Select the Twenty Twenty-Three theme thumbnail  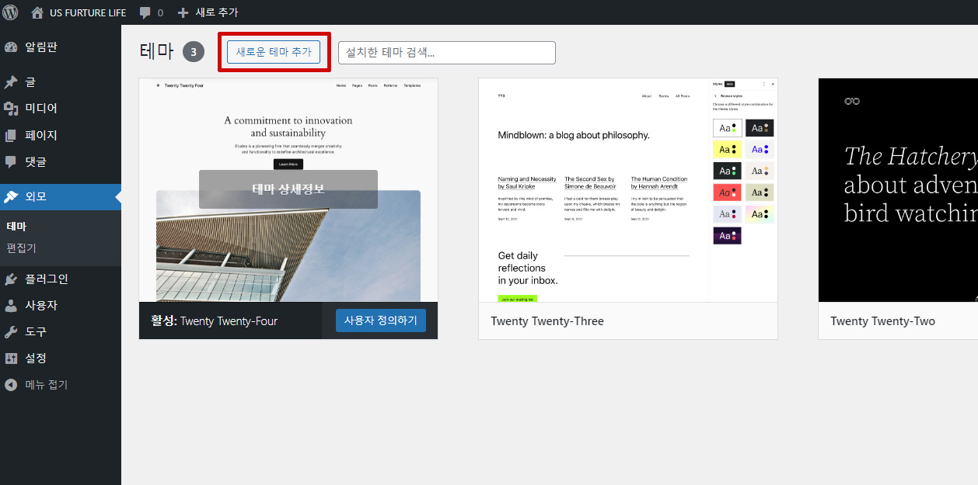627,190
